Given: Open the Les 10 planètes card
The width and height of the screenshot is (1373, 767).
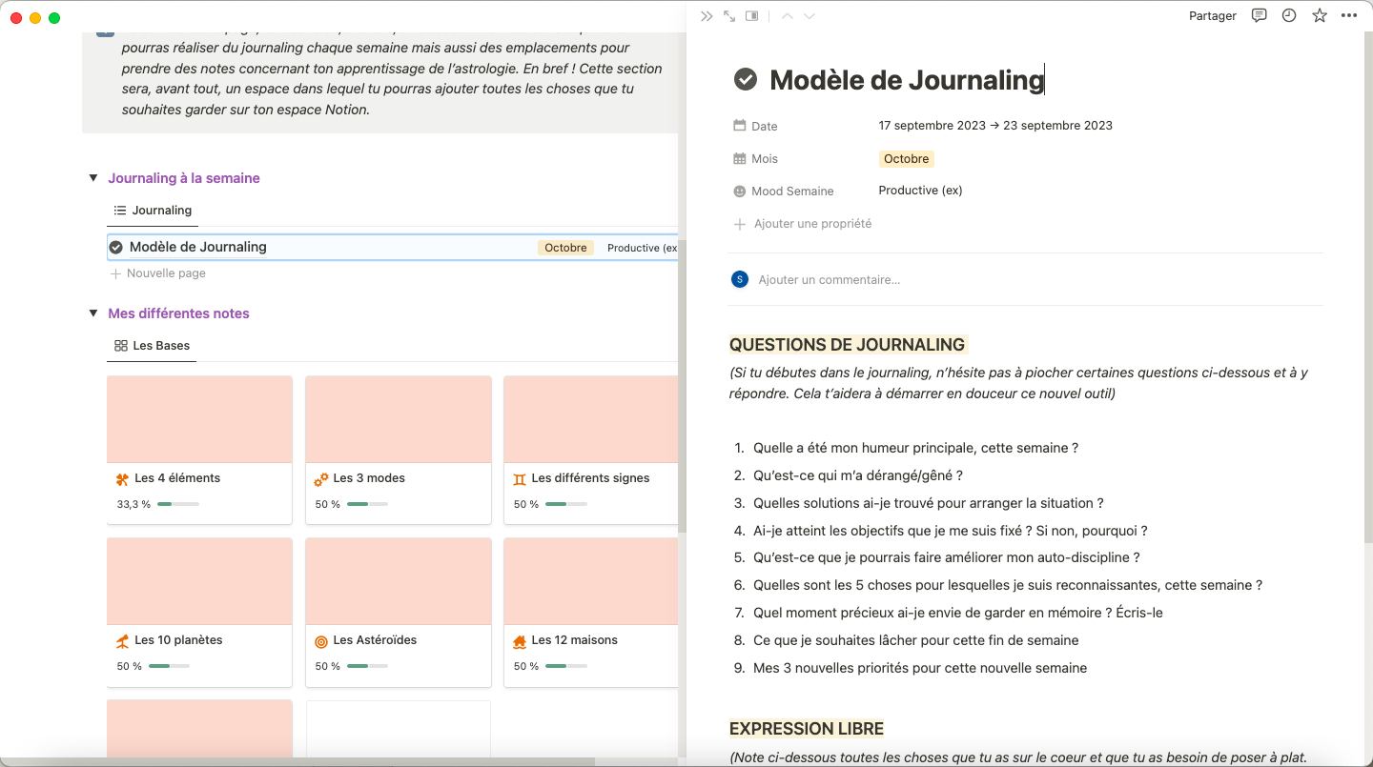Looking at the screenshot, I should [x=199, y=612].
